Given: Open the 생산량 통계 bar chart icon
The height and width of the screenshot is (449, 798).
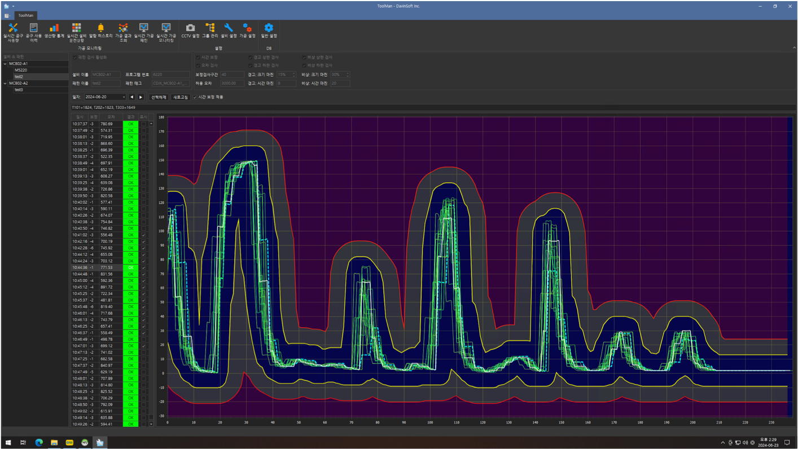Looking at the screenshot, I should (54, 30).
